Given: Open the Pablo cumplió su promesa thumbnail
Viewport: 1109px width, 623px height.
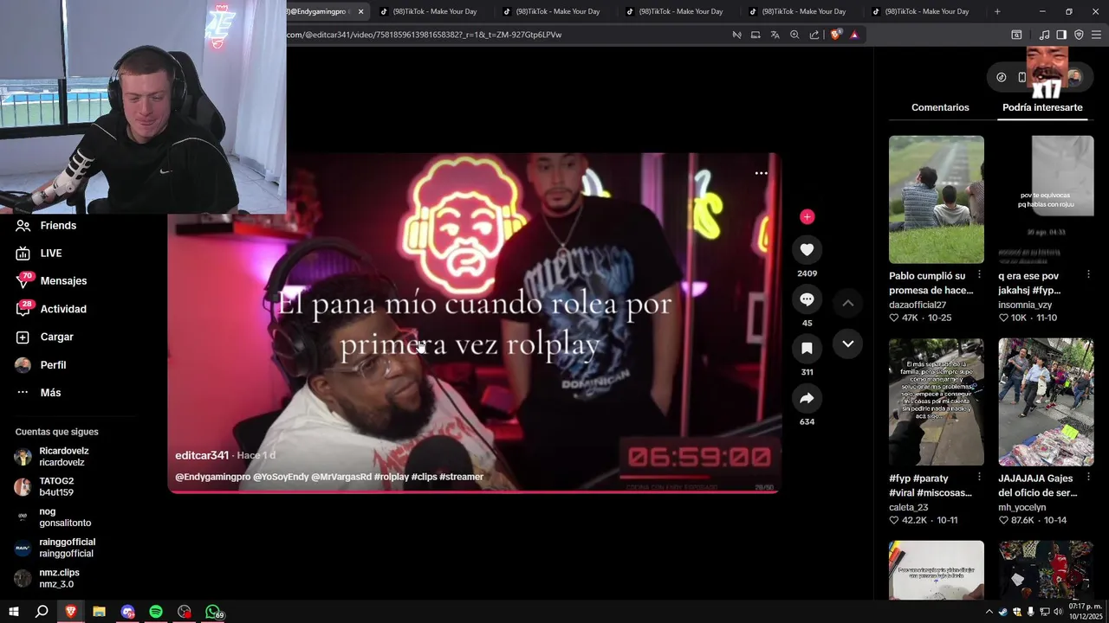Looking at the screenshot, I should (x=936, y=199).
